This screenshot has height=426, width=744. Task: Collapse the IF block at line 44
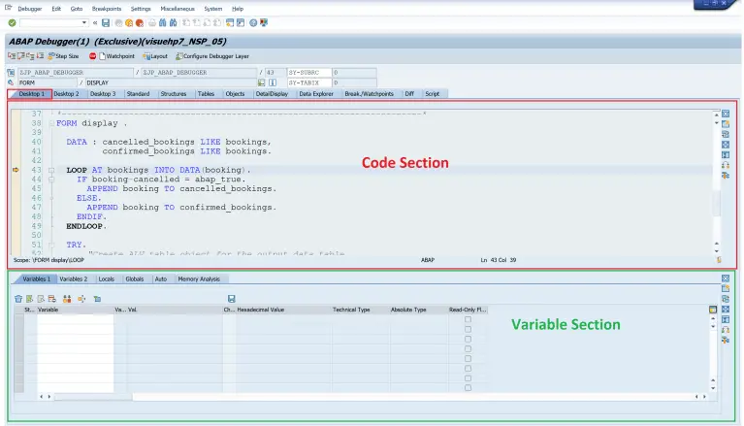(51, 180)
